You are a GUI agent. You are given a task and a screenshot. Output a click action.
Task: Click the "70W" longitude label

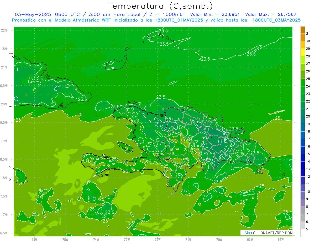(219, 240)
